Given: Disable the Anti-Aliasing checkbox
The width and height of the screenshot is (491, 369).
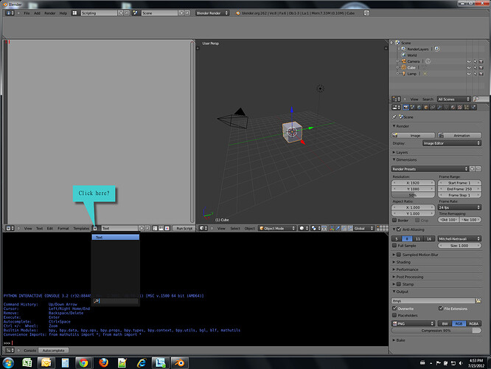Looking at the screenshot, I should click(399, 230).
